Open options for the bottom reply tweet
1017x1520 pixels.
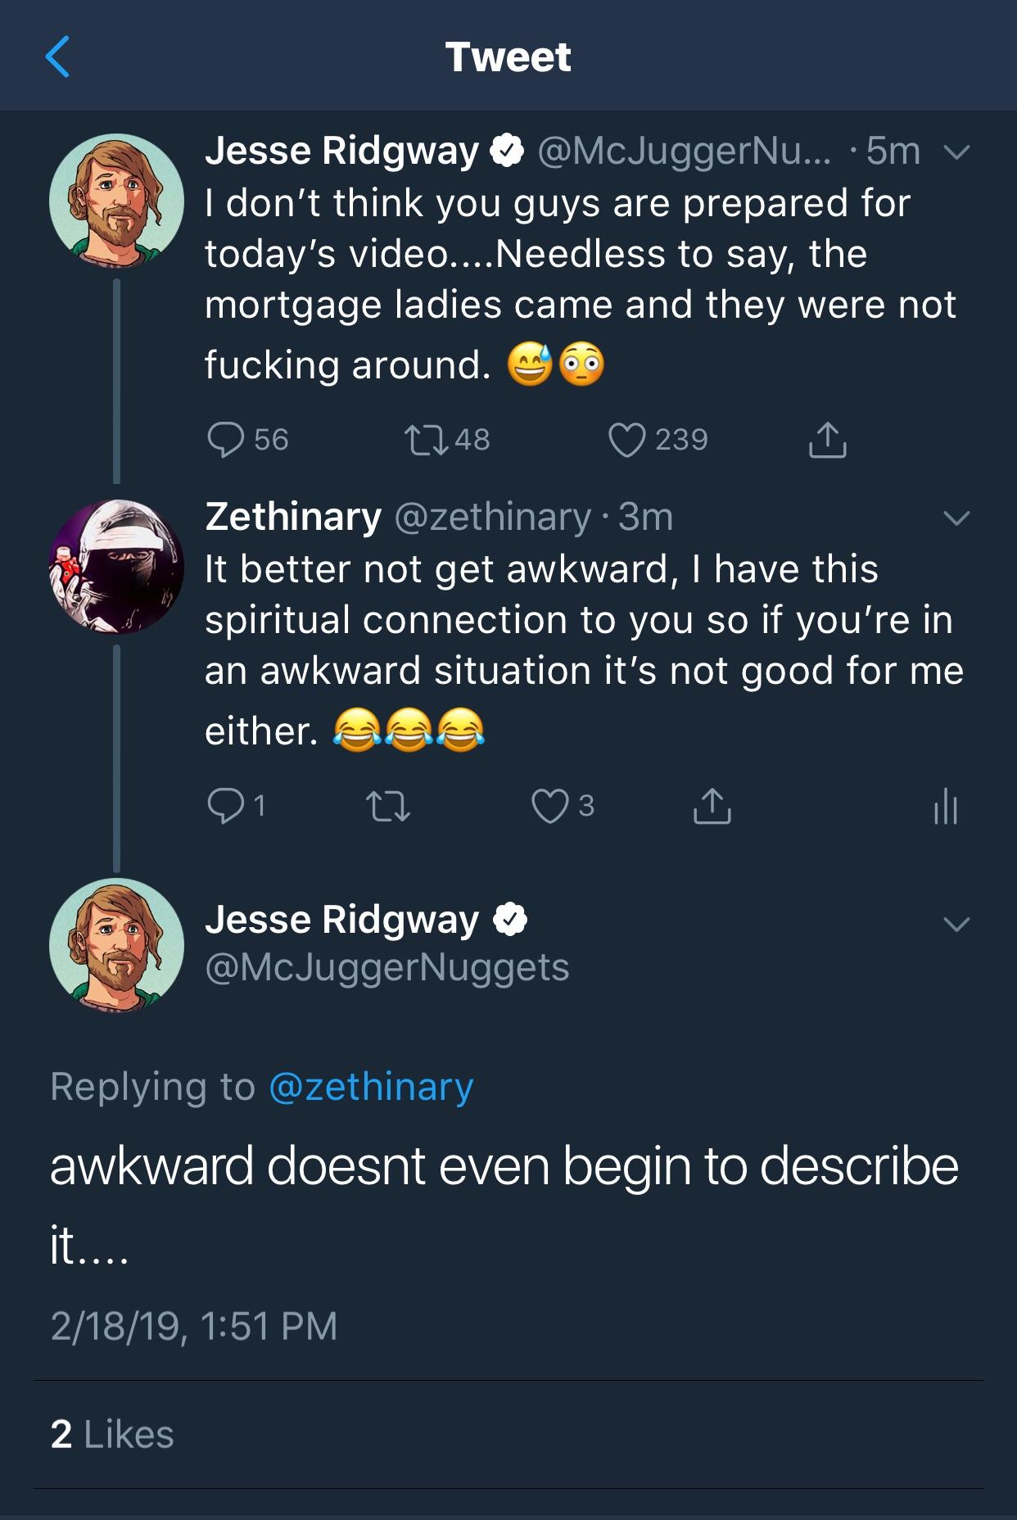coord(956,925)
